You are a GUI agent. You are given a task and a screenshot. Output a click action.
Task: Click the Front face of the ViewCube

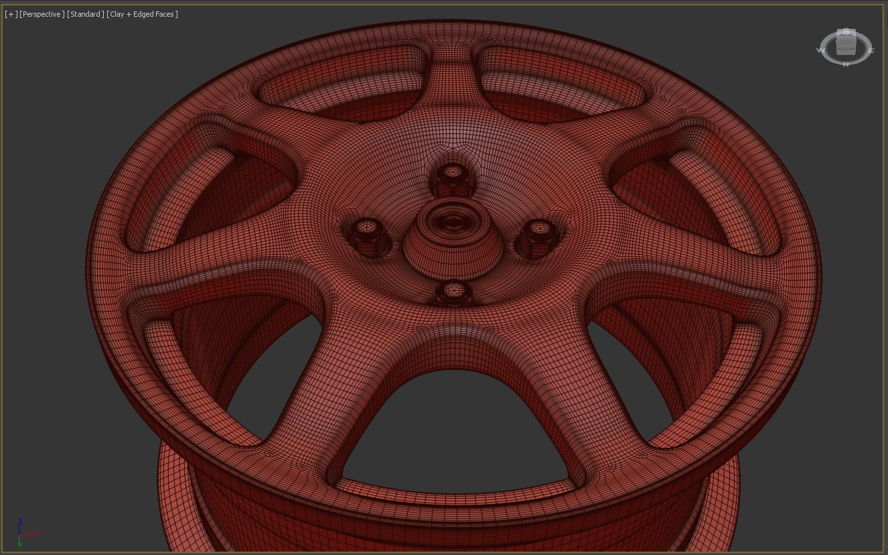tap(846, 36)
